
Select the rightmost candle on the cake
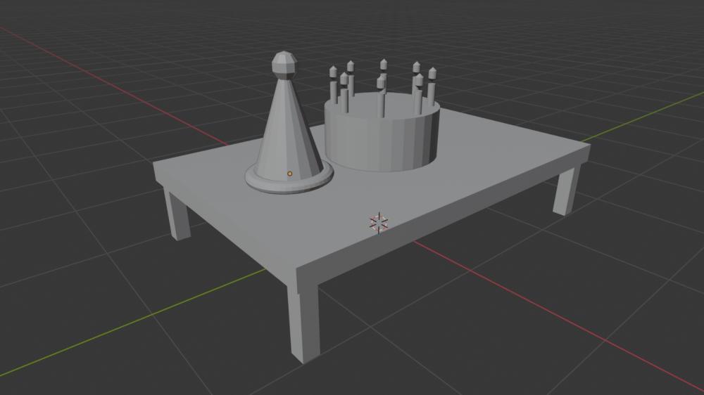pos(432,86)
